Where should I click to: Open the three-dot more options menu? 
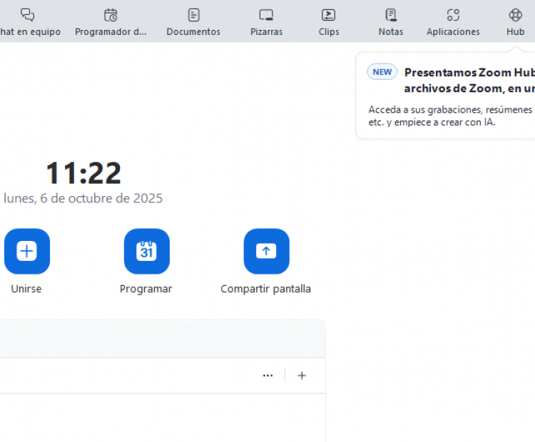(267, 376)
